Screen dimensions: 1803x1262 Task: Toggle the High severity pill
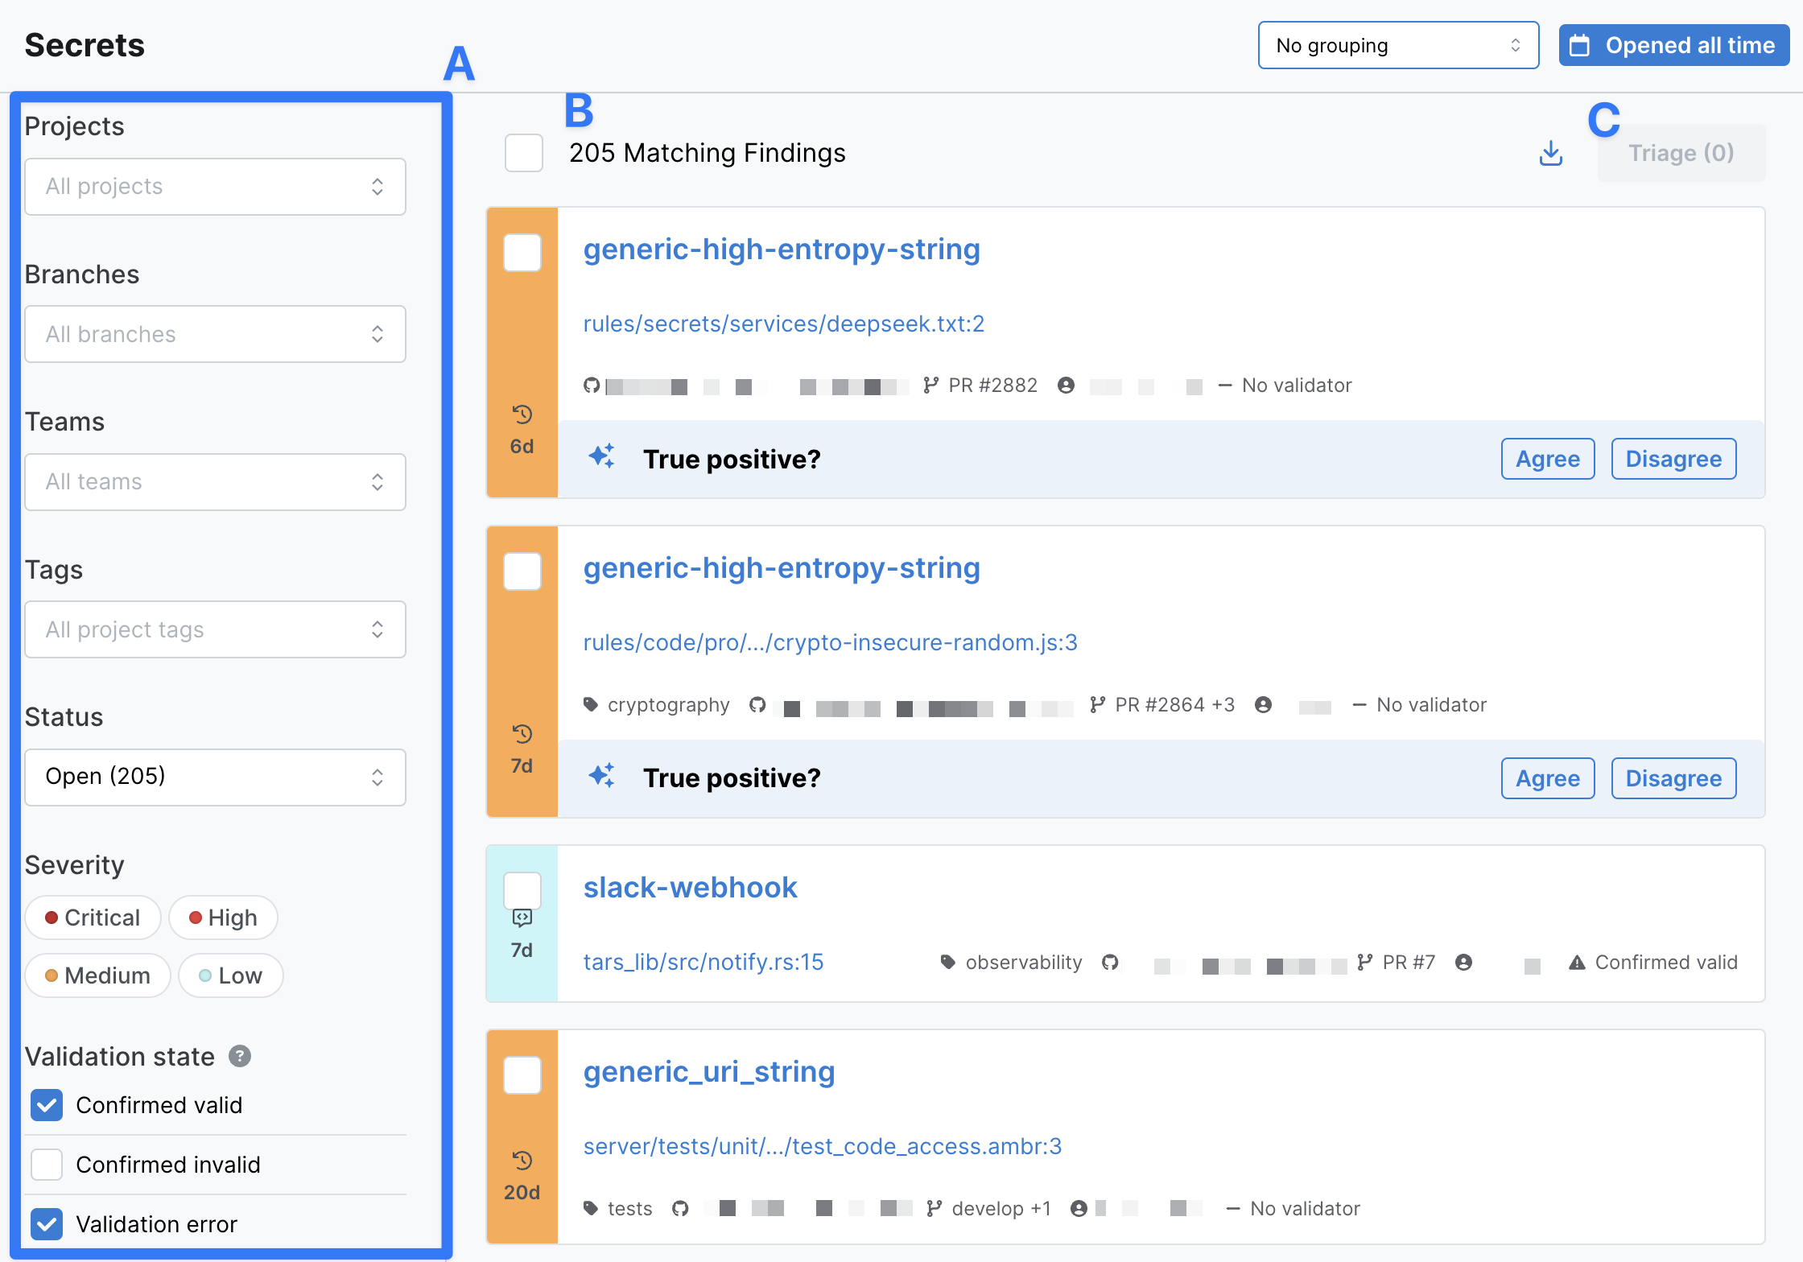pyautogui.click(x=223, y=918)
